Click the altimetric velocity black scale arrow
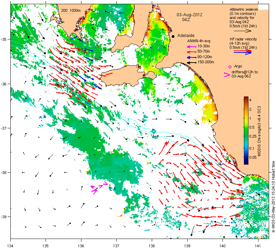Viewport: 276px width, 249px height. pyautogui.click(x=243, y=31)
